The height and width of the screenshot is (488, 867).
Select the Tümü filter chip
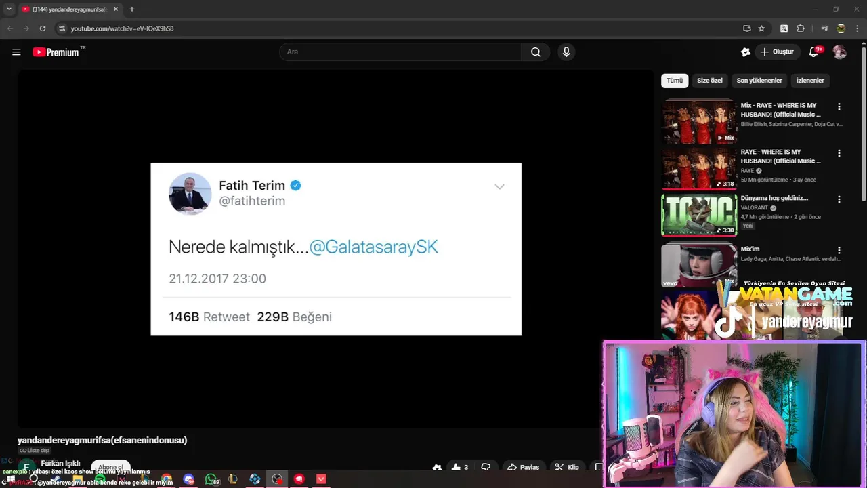(x=675, y=81)
